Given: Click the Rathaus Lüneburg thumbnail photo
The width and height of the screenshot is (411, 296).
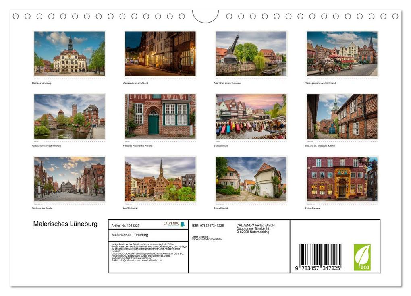Looking at the screenshot, I should [69, 54].
